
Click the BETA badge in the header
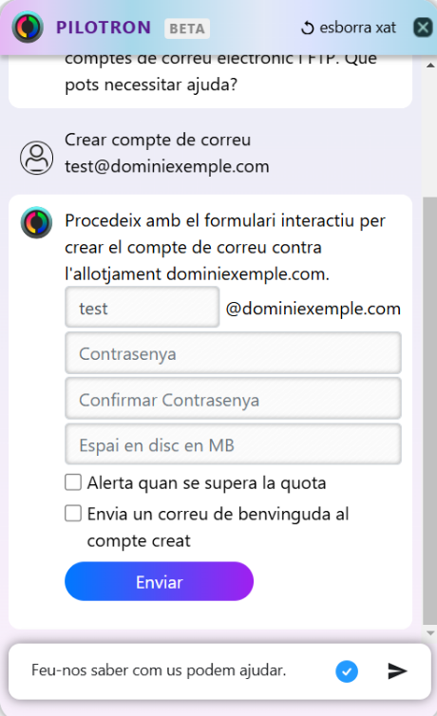coord(187,28)
